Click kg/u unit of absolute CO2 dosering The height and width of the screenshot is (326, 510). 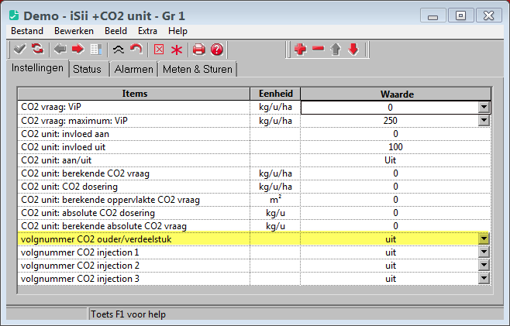275,213
